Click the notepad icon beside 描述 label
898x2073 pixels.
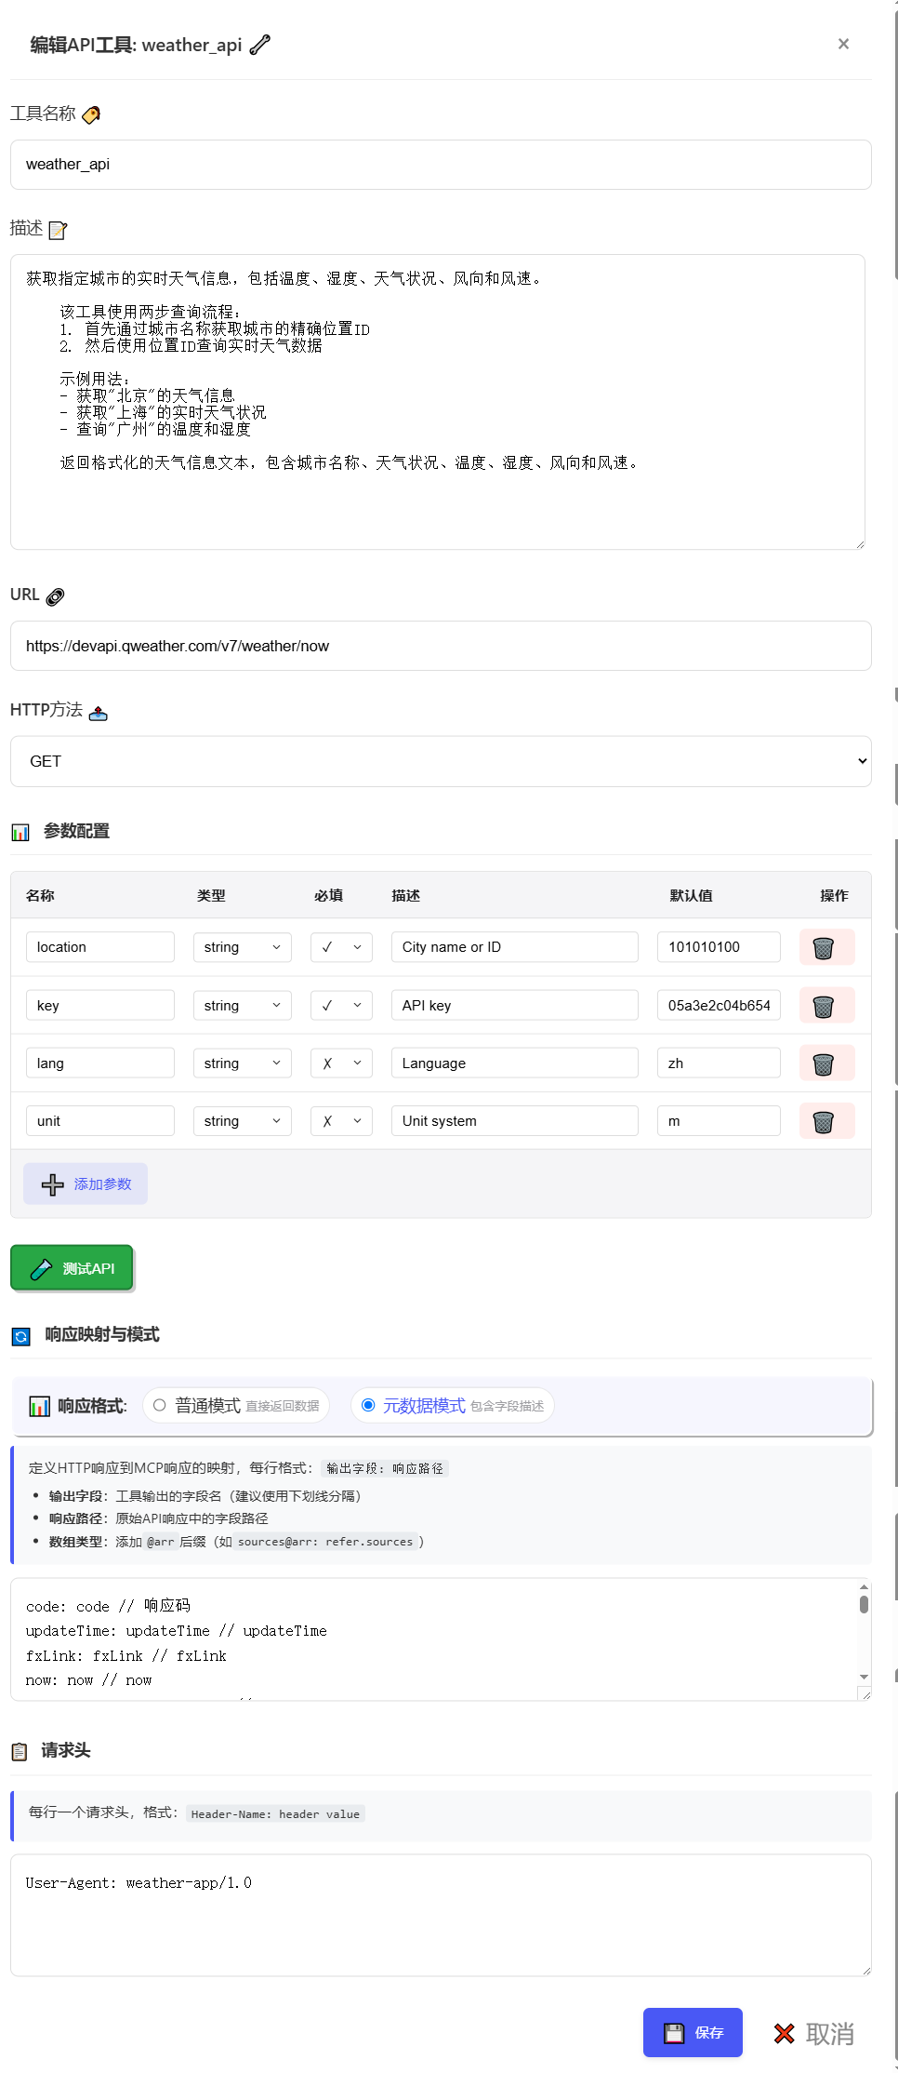click(x=58, y=230)
